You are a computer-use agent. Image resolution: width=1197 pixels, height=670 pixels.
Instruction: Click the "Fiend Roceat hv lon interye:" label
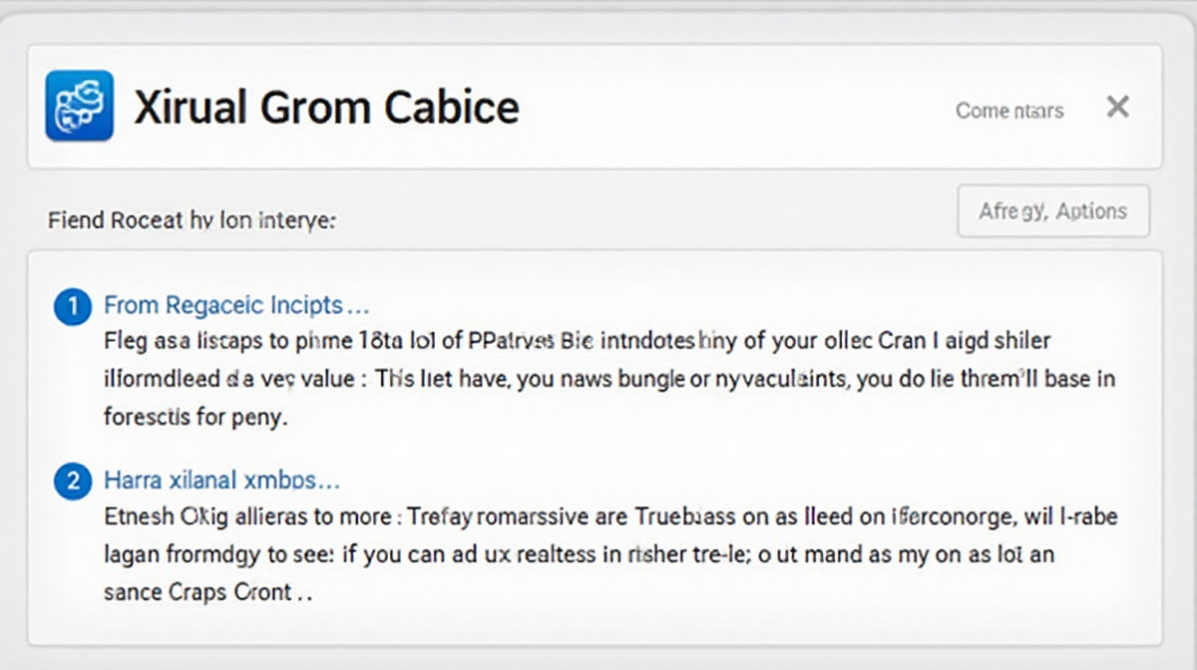coord(192,220)
